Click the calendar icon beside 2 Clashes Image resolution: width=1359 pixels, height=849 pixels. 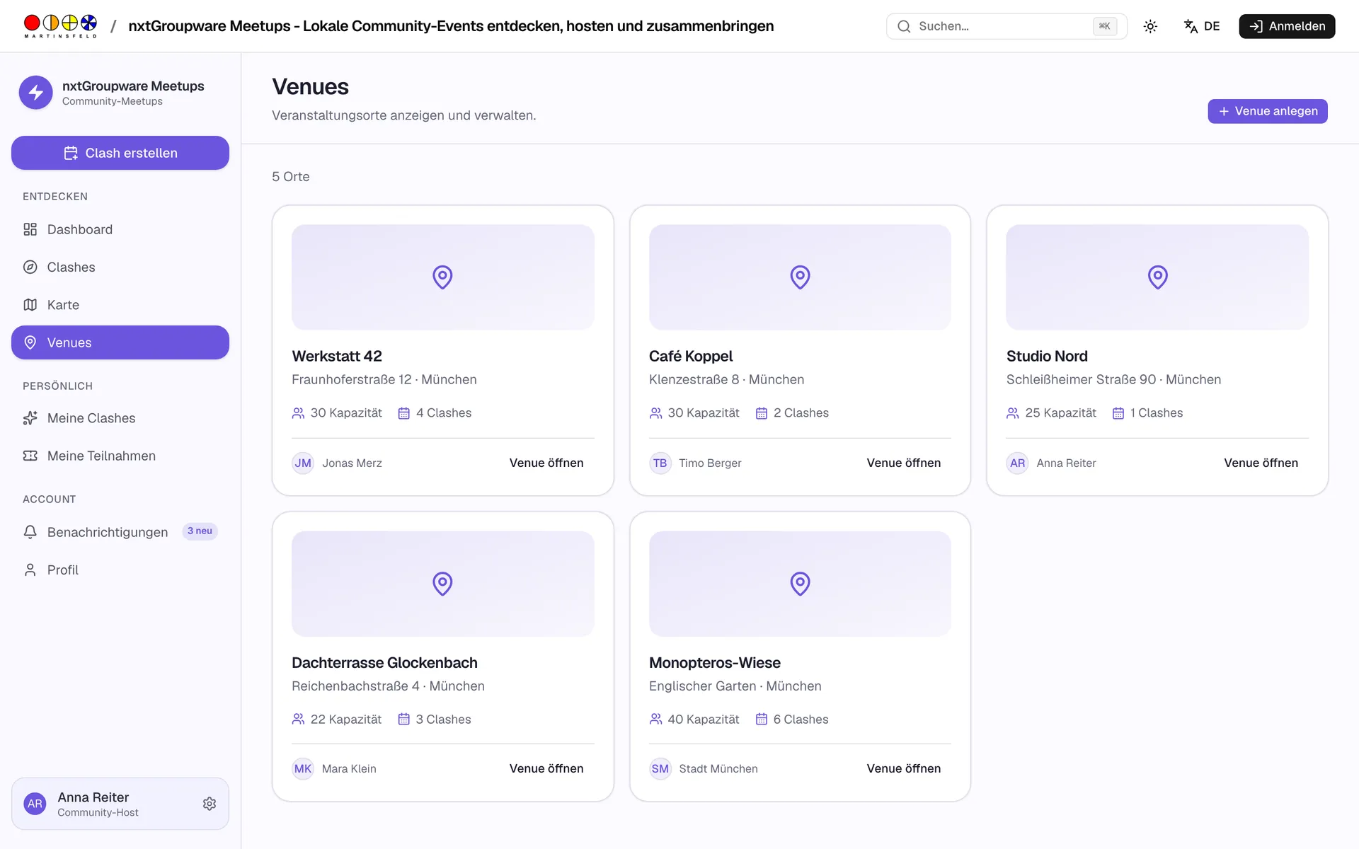761,413
